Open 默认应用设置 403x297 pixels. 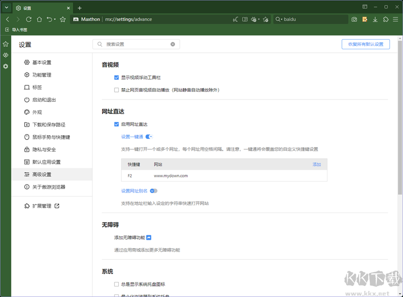click(52, 162)
